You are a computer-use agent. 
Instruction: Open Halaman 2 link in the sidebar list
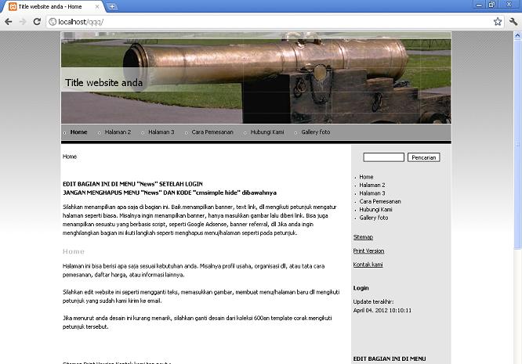point(372,186)
